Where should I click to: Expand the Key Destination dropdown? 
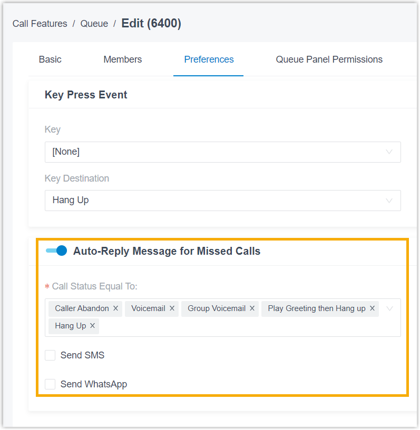pos(222,201)
